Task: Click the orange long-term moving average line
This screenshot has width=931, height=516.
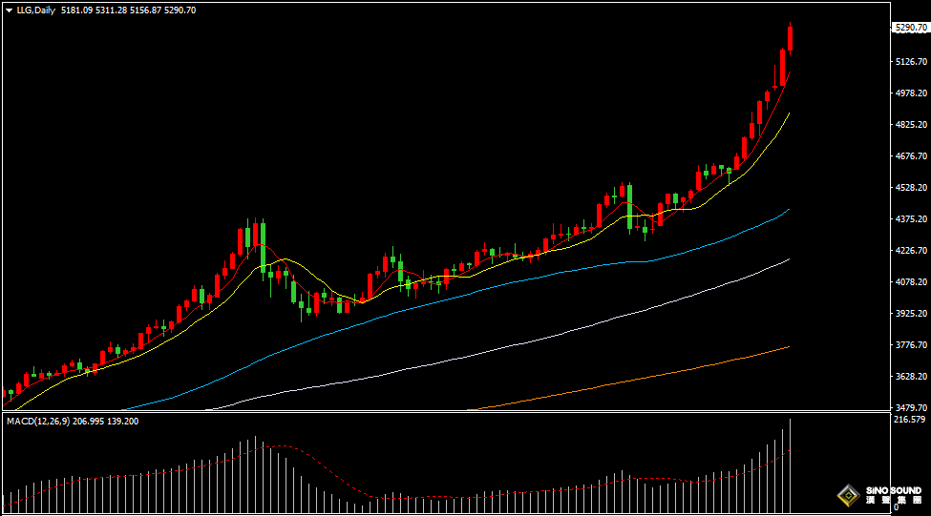Action: (x=668, y=370)
